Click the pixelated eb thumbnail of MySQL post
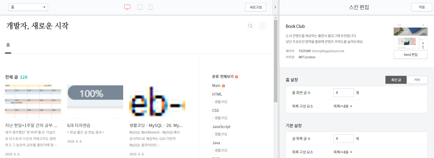 157,102
